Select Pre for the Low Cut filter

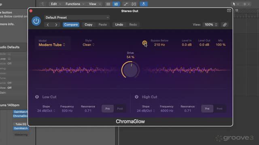[x=108, y=109]
